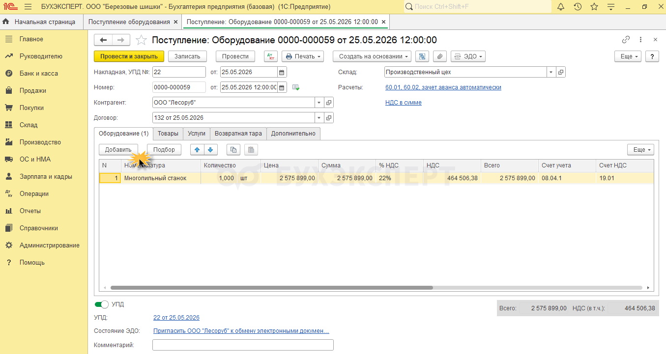Open the 22 от 25.05.2026 УПД link
The height and width of the screenshot is (354, 666).
[x=176, y=318]
